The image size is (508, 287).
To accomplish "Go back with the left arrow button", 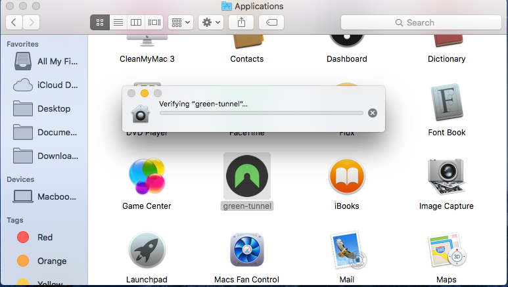I will tap(14, 22).
